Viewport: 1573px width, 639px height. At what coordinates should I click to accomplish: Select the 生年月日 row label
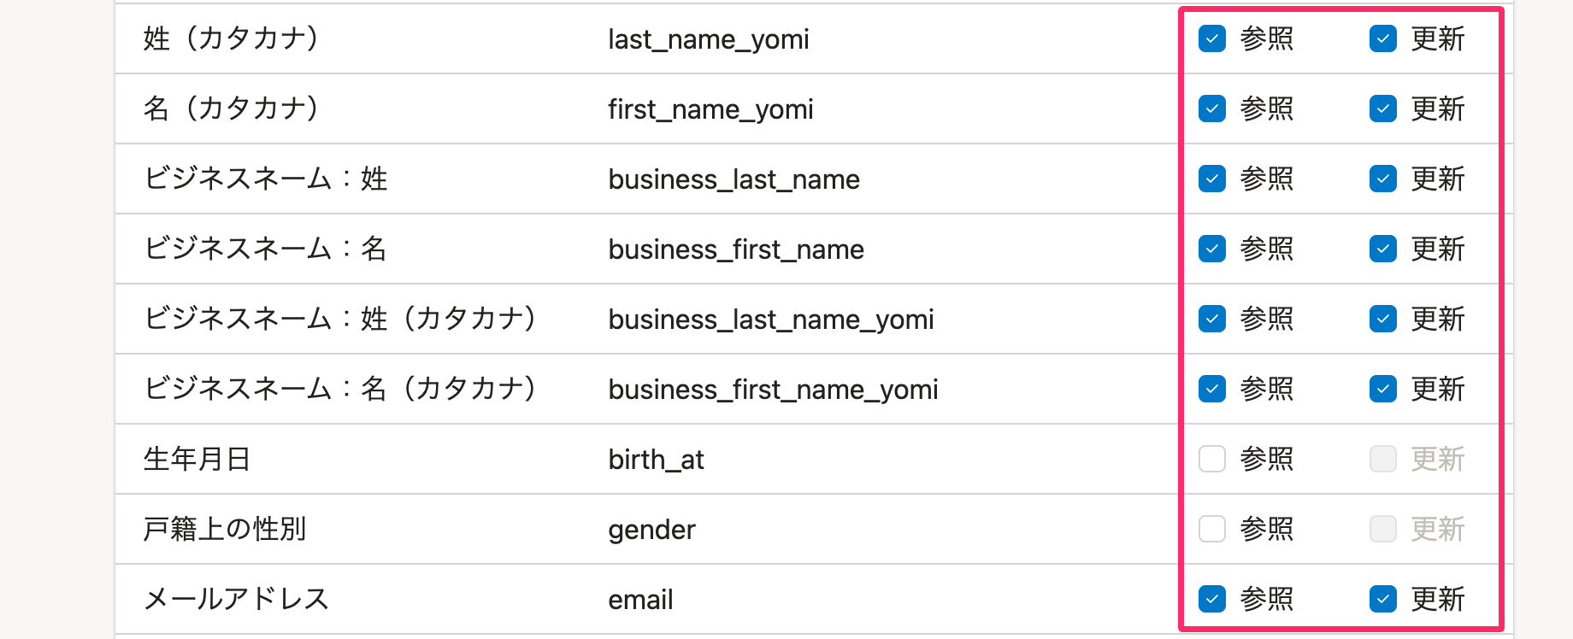pos(197,459)
